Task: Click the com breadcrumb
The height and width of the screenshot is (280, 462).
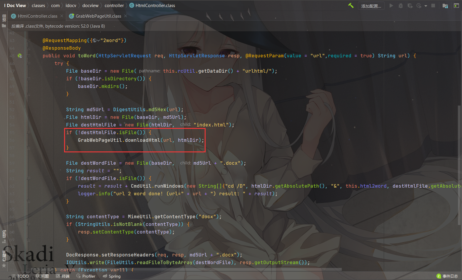Action: click(55, 6)
